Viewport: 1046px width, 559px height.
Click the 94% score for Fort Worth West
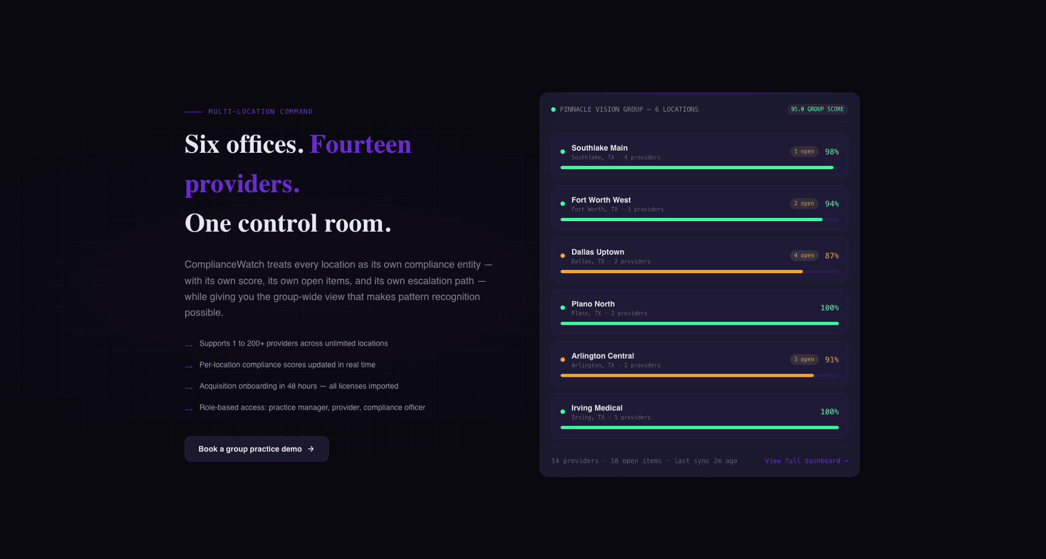tap(832, 204)
